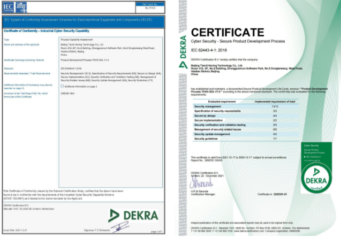
Task: Click the 'Security management' table row
Action: (246, 106)
